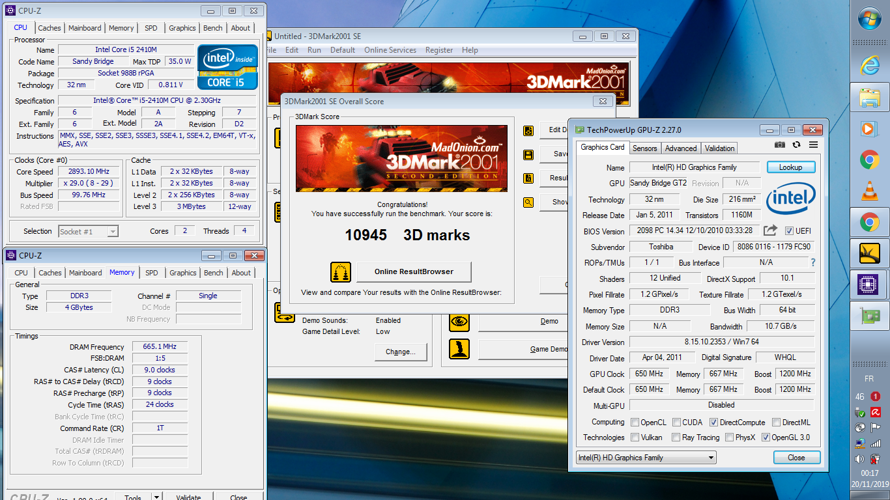Toggle the PhysX checkbox
The width and height of the screenshot is (890, 500).
pyautogui.click(x=730, y=437)
